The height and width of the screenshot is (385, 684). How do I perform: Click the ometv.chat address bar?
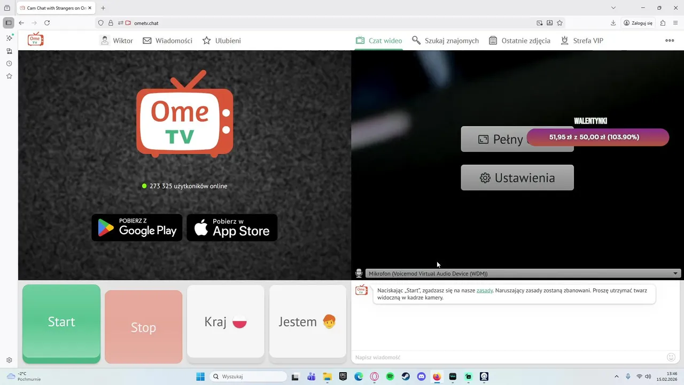[331, 23]
